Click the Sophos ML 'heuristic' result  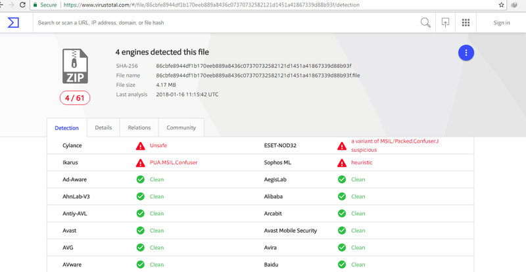362,162
